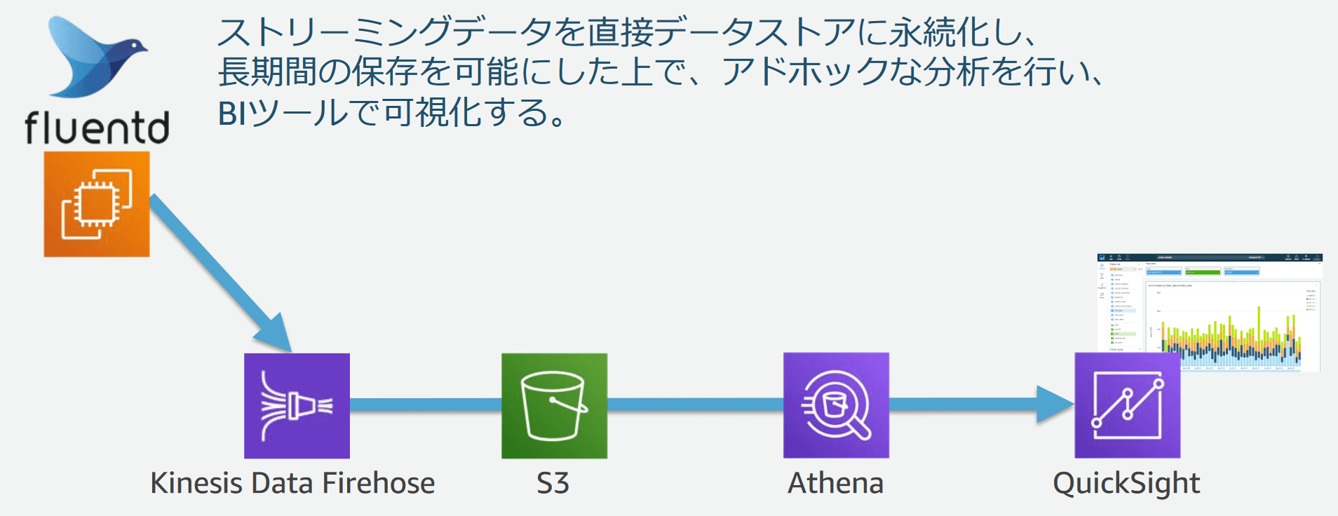Image resolution: width=1338 pixels, height=516 pixels.
Task: Click the "S3" label text
Action: tap(553, 483)
